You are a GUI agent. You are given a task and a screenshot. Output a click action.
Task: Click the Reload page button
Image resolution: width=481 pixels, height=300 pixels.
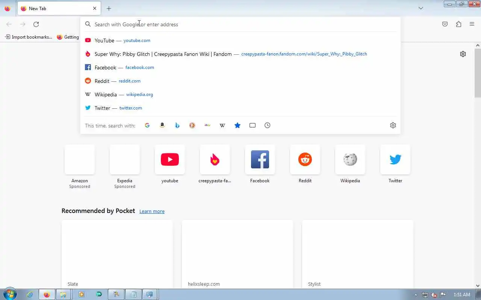click(x=36, y=24)
